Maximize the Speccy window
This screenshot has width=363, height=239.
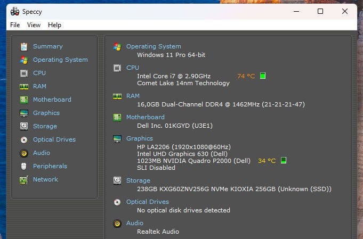320,11
